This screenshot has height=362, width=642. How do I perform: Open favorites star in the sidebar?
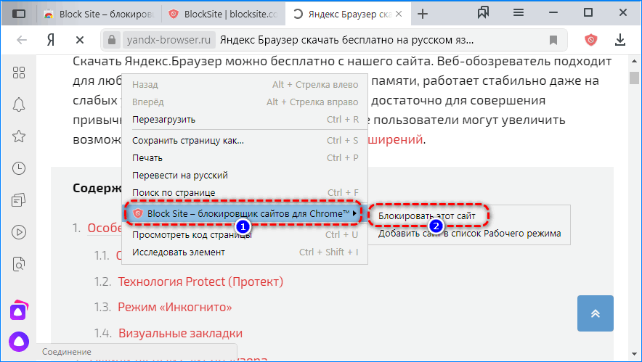point(20,136)
